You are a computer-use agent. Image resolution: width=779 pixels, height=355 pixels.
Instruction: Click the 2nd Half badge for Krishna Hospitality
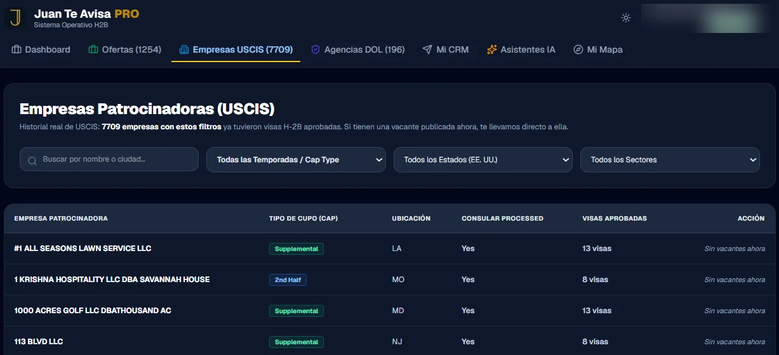pyautogui.click(x=288, y=280)
